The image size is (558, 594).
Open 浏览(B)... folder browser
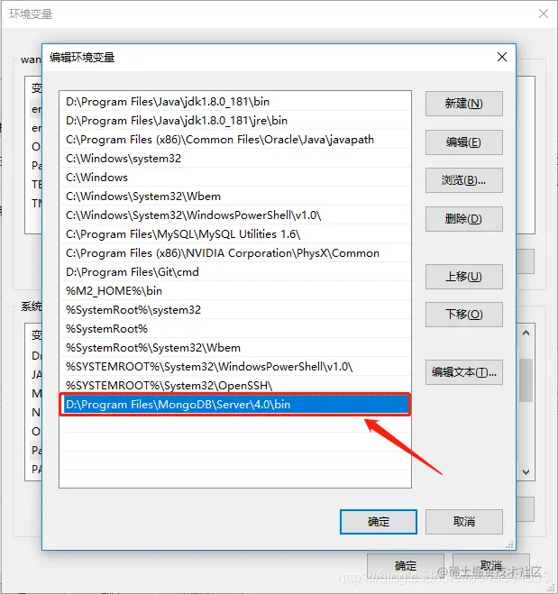[464, 180]
